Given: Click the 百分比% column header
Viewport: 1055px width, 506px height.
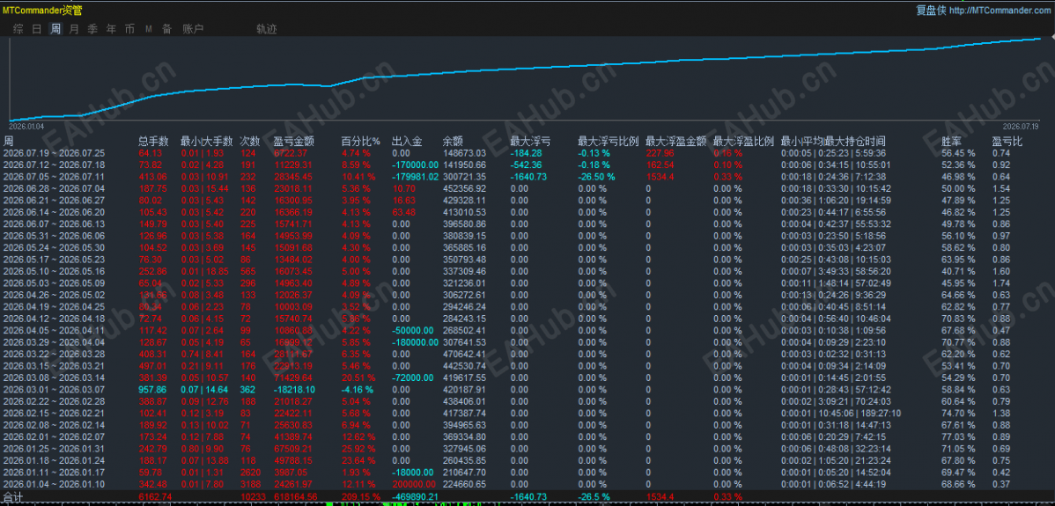Looking at the screenshot, I should coord(360,141).
